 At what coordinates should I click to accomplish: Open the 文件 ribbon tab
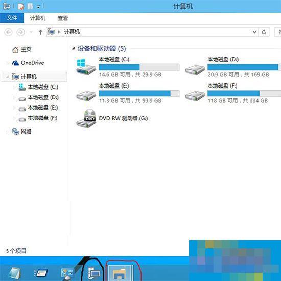12,18
